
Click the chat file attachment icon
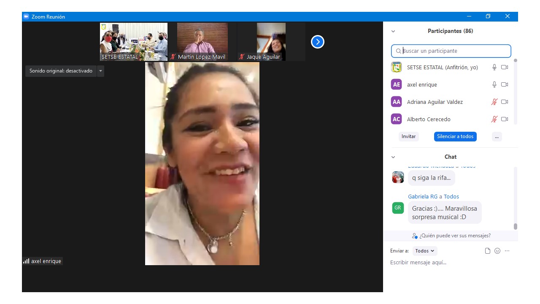(x=488, y=251)
